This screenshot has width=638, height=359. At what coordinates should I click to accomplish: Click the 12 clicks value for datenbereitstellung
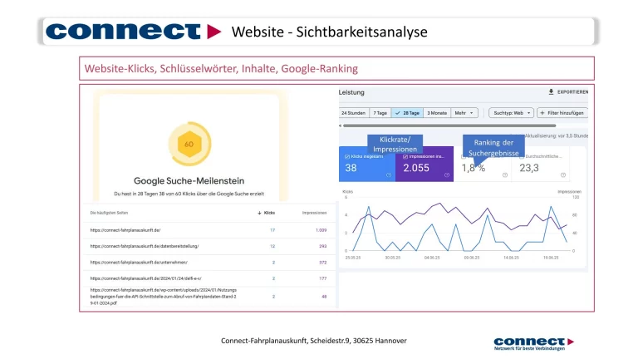[272, 246]
